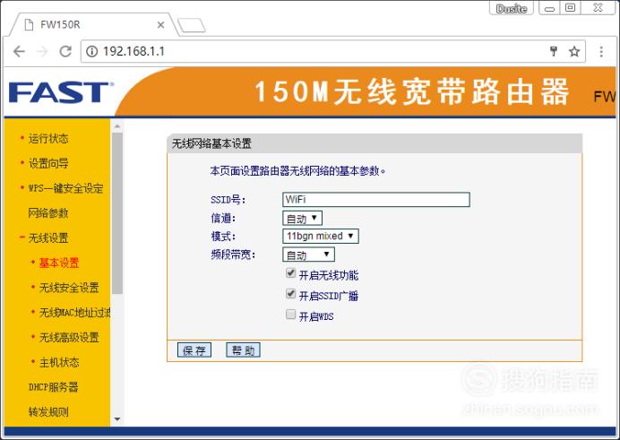
Task: Enable the 开启WDS checkbox
Action: tap(291, 315)
